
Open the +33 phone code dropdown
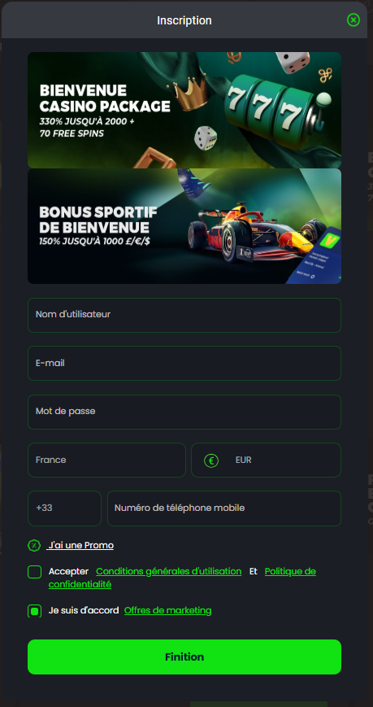[64, 508]
